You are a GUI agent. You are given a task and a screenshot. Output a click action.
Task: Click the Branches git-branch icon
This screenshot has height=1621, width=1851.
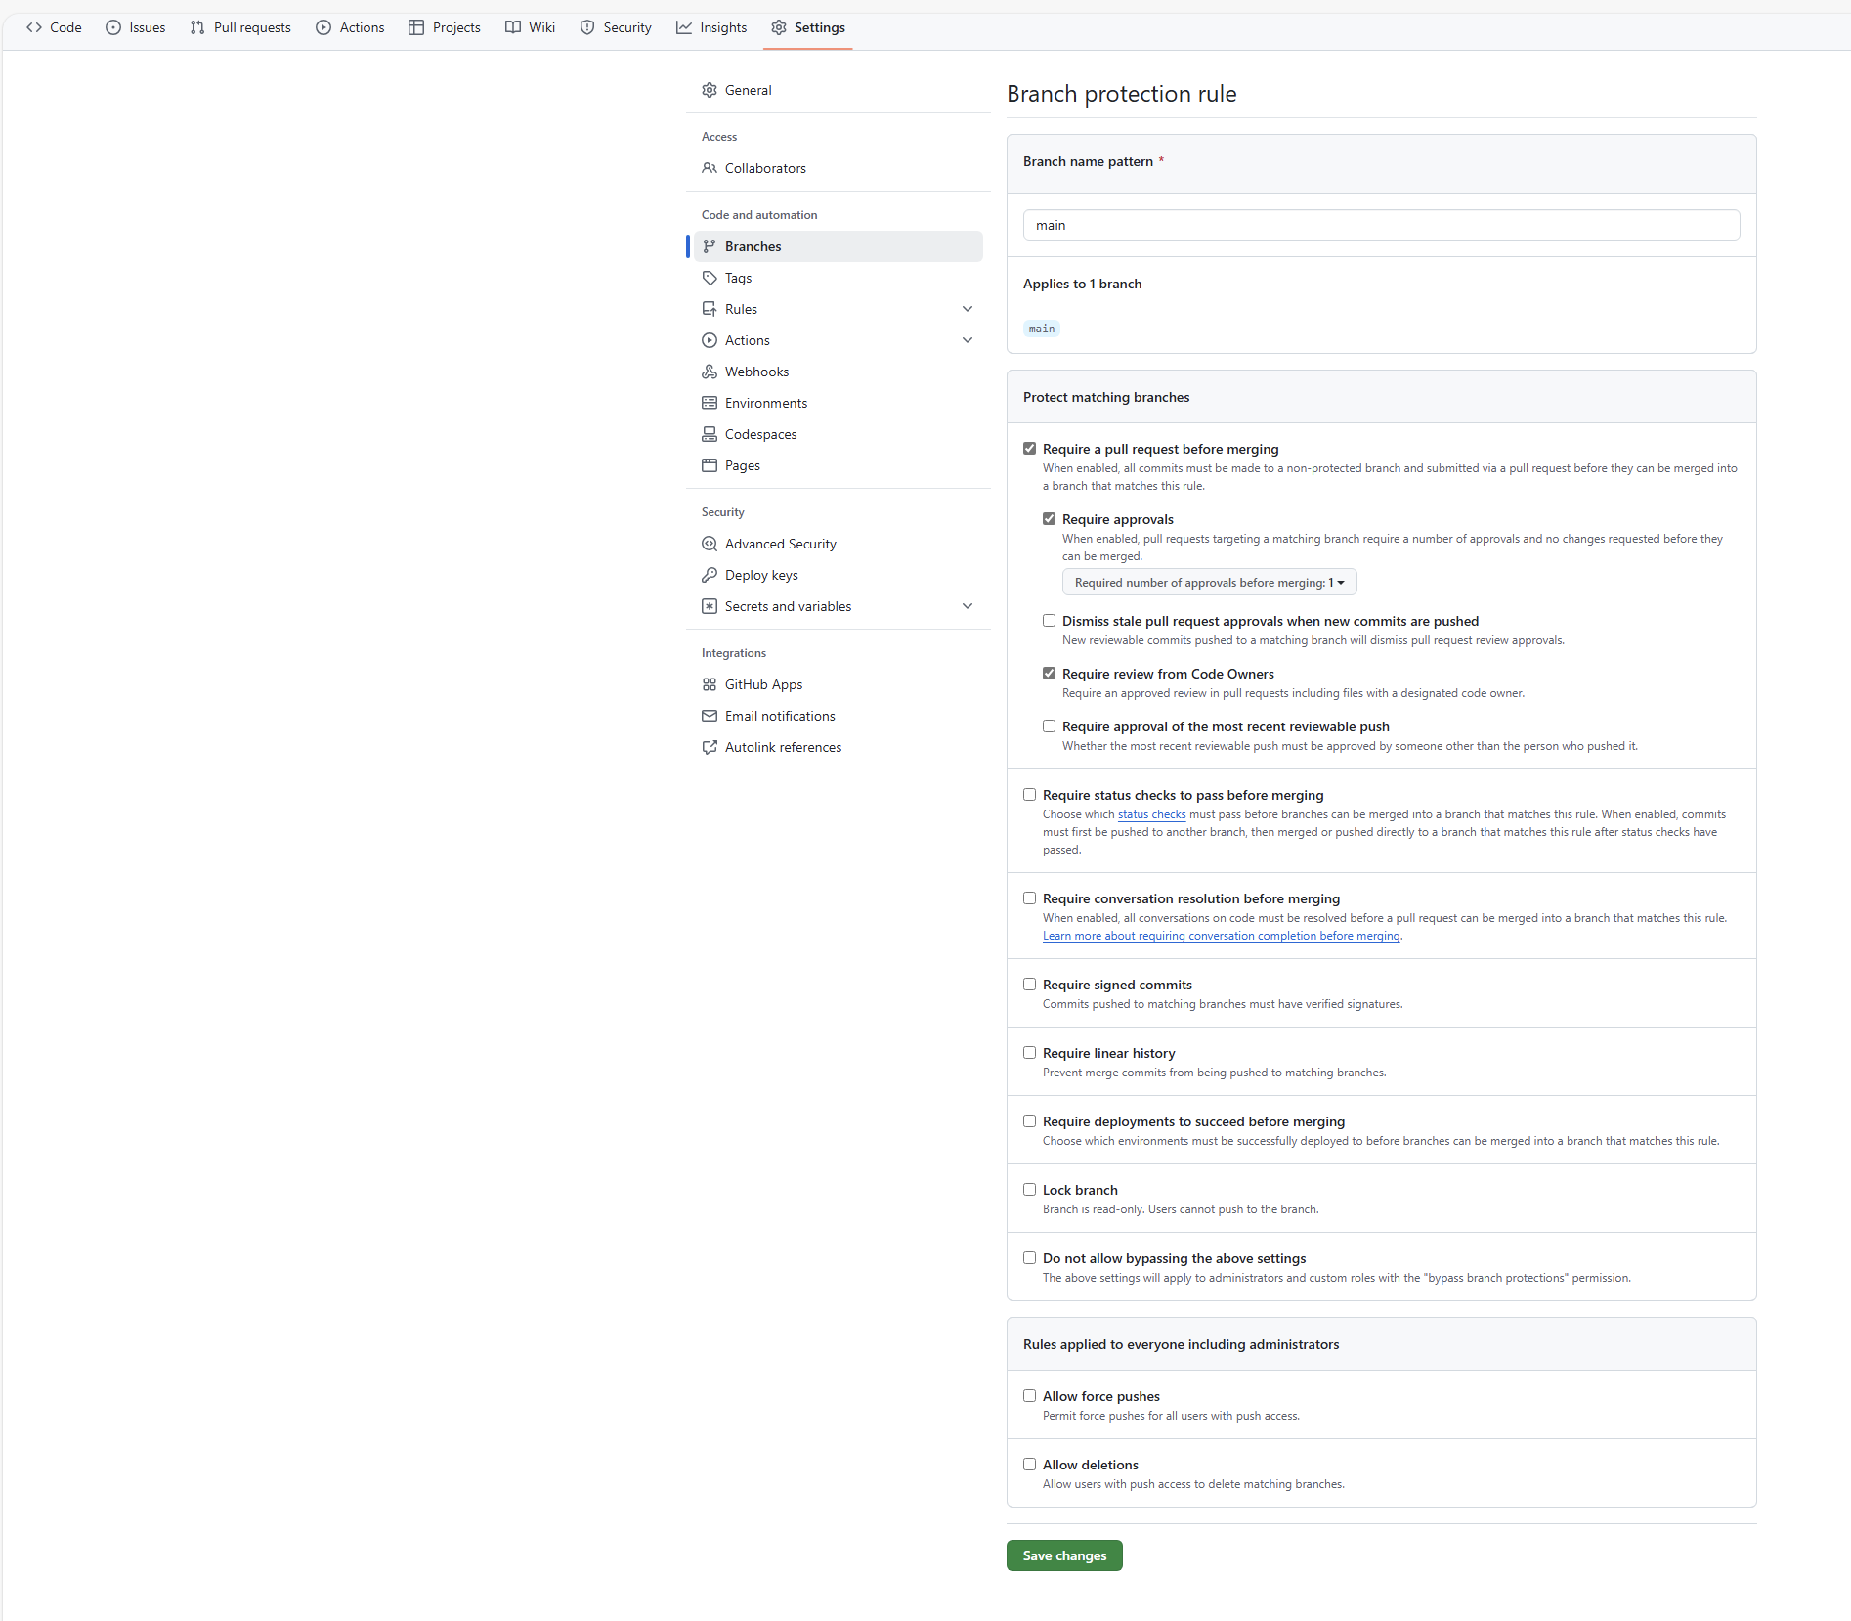710,246
